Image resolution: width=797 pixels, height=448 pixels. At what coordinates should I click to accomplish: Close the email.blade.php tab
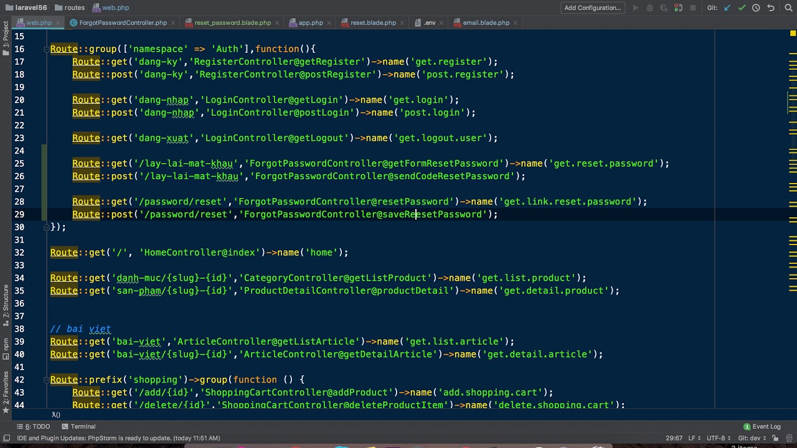(x=516, y=23)
